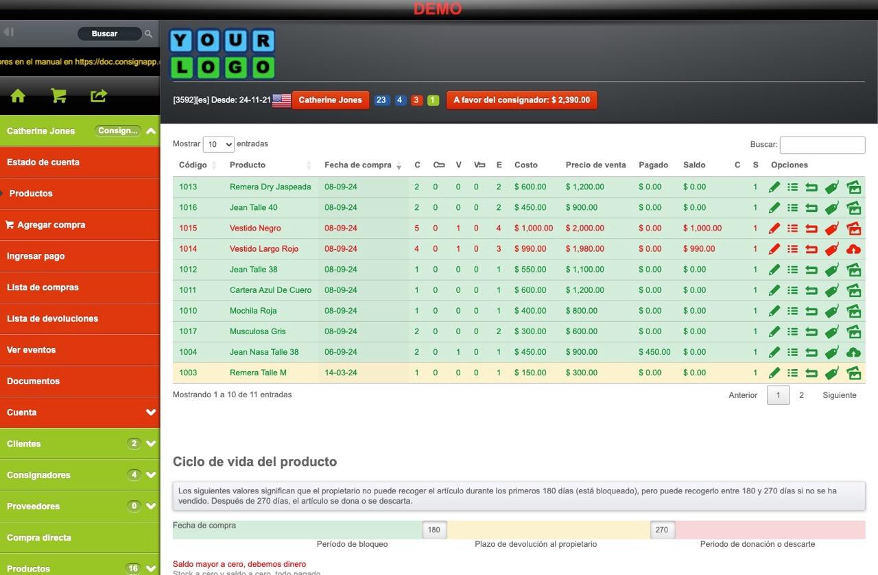Open the images icon for Musculosa Gris
Screen dimensions: 878x575
[x=853, y=331]
